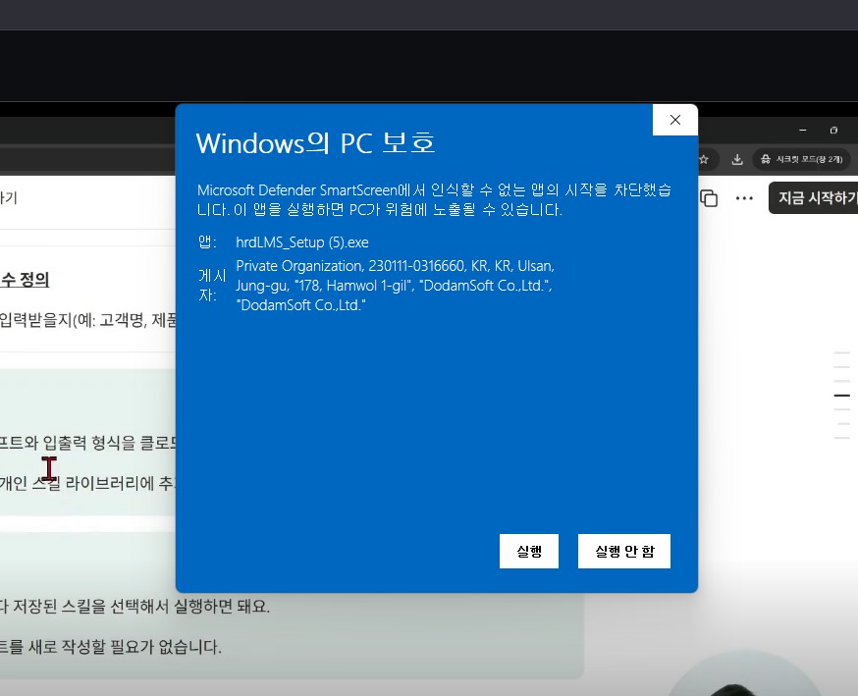Open the three-dot more options menu
The width and height of the screenshot is (858, 696).
[744, 198]
